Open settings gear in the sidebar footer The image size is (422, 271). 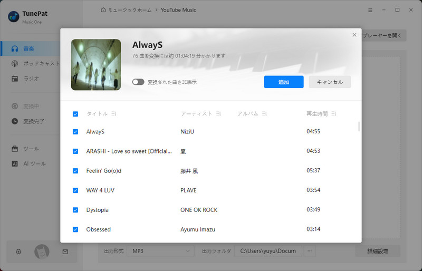pos(18,251)
